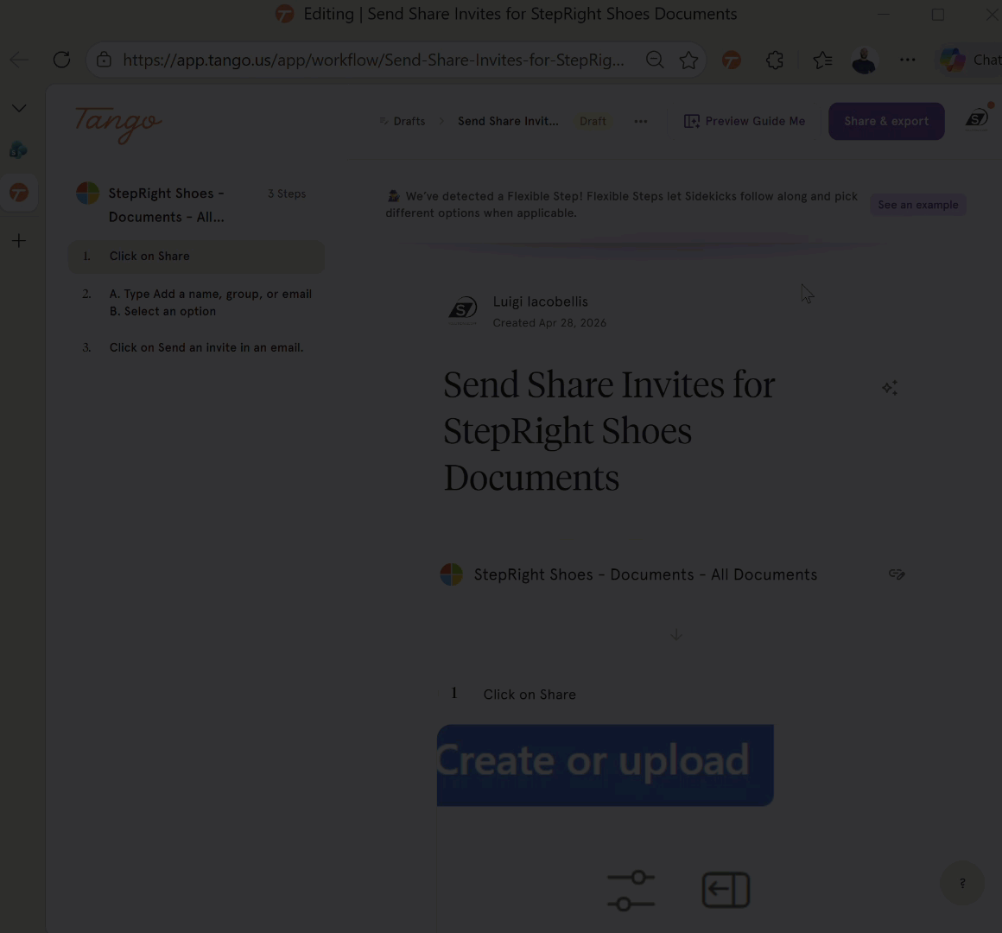Reload the page with the refresh icon

61,60
